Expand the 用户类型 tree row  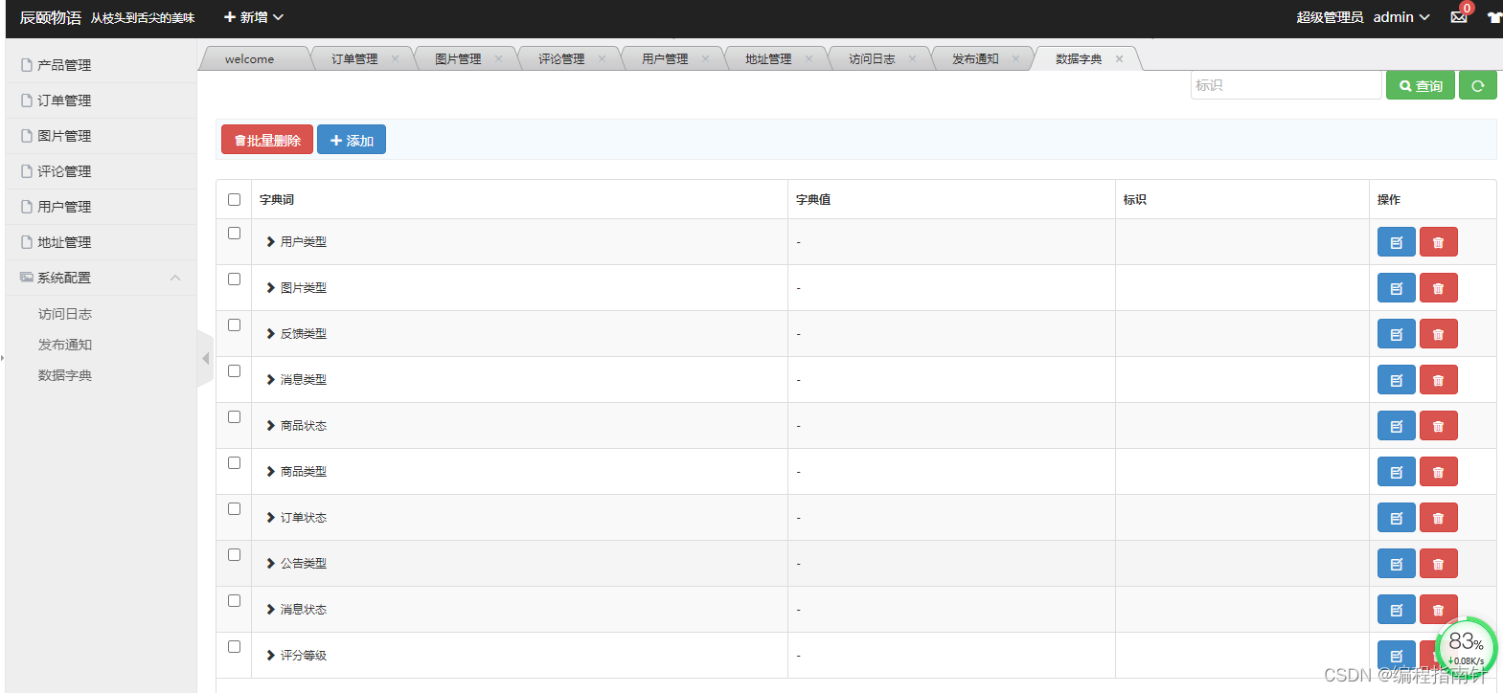270,242
